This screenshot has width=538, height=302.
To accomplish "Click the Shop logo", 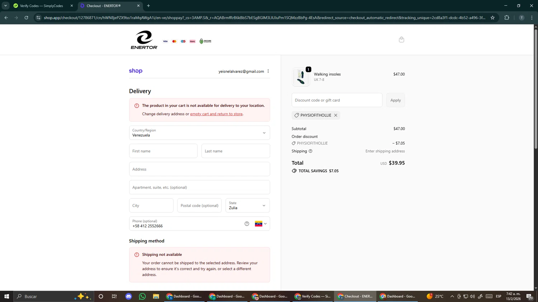I will pyautogui.click(x=136, y=71).
